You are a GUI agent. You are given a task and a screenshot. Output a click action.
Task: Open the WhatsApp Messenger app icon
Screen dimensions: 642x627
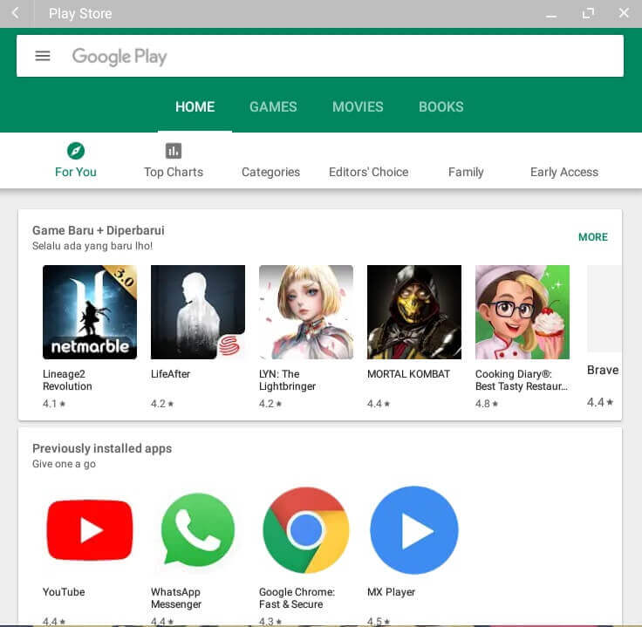point(198,530)
